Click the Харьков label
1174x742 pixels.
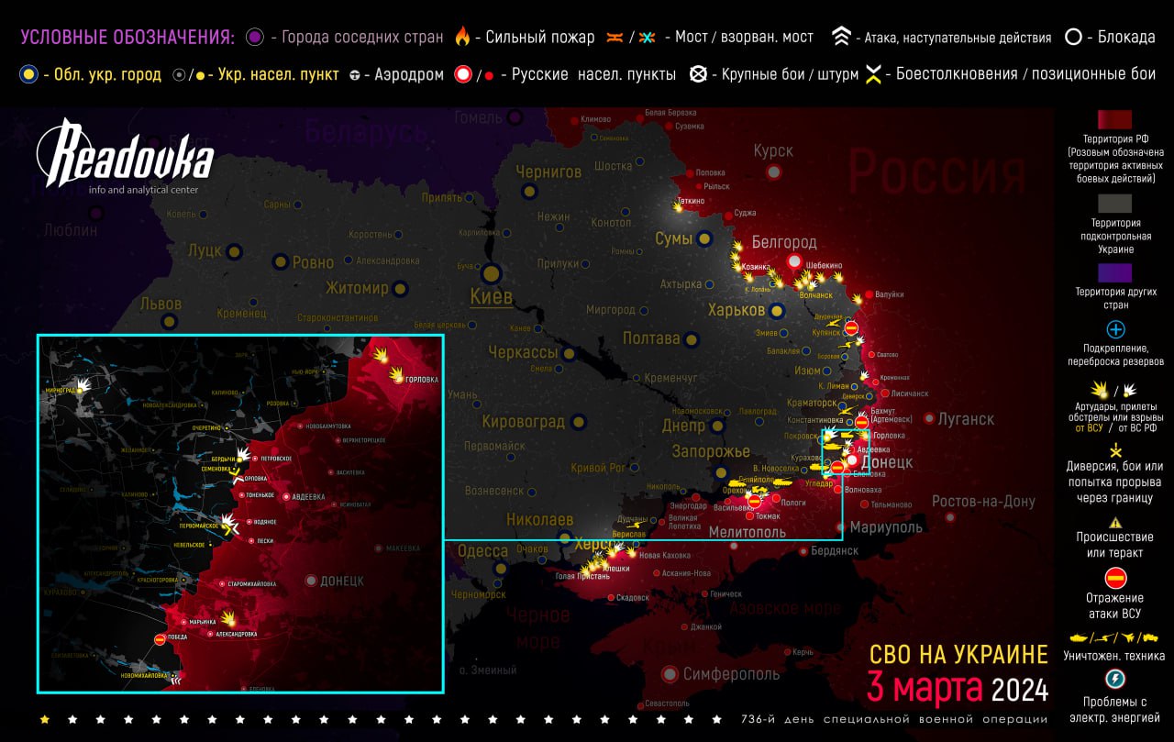737,310
